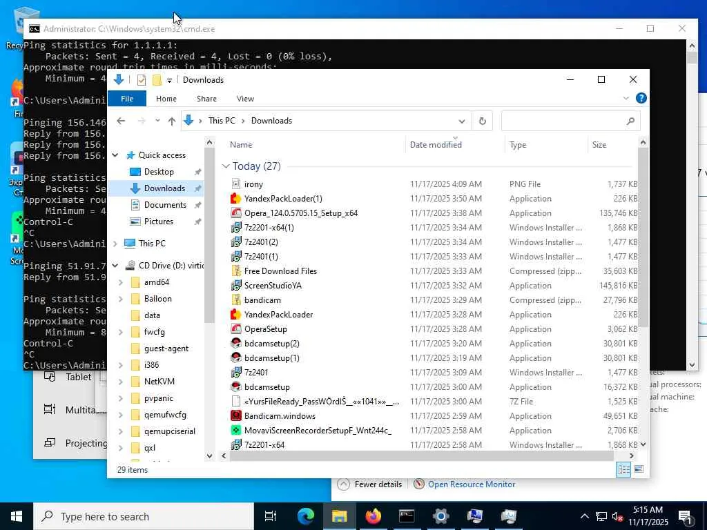707x530 pixels.
Task: Click the Refresh button in address bar
Action: 483,121
